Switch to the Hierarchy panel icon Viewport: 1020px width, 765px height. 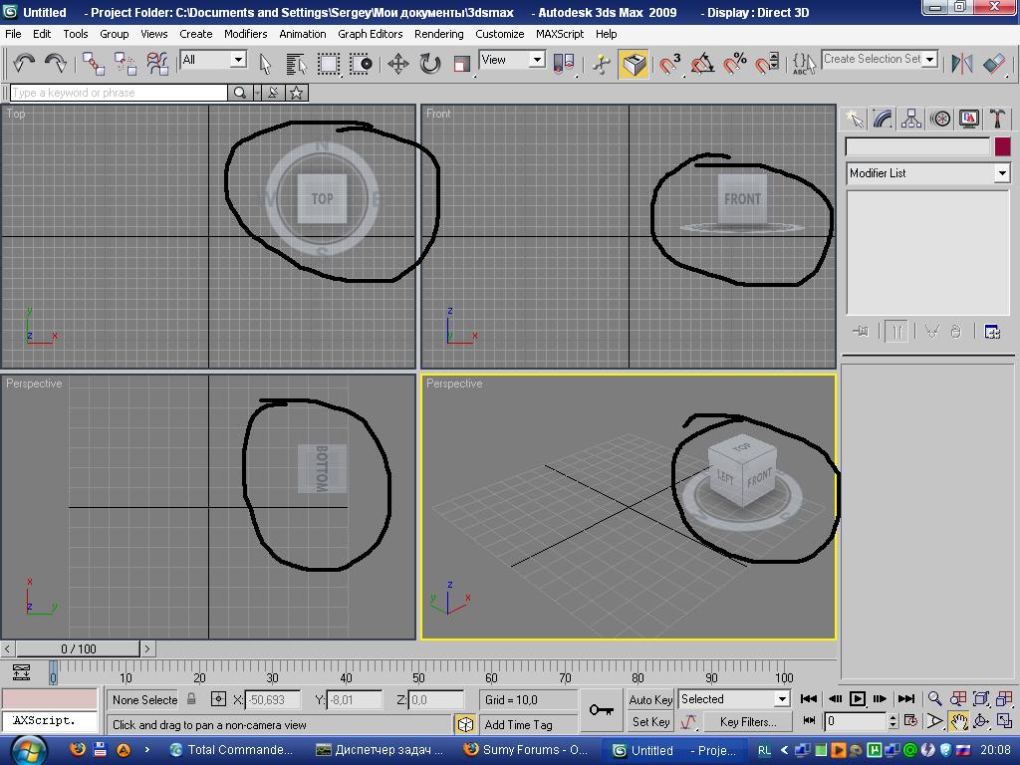click(911, 119)
